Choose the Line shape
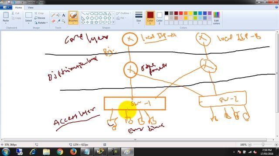The image size is (279, 156). (x=83, y=13)
